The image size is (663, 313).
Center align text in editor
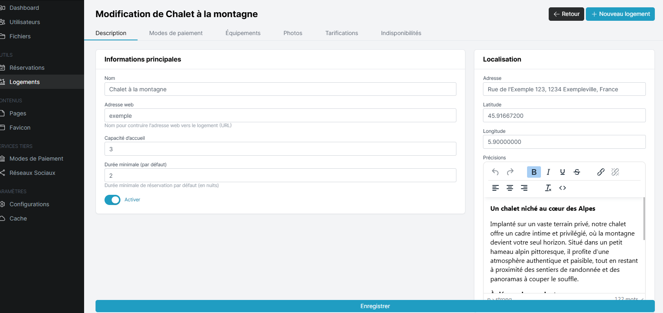pyautogui.click(x=510, y=188)
